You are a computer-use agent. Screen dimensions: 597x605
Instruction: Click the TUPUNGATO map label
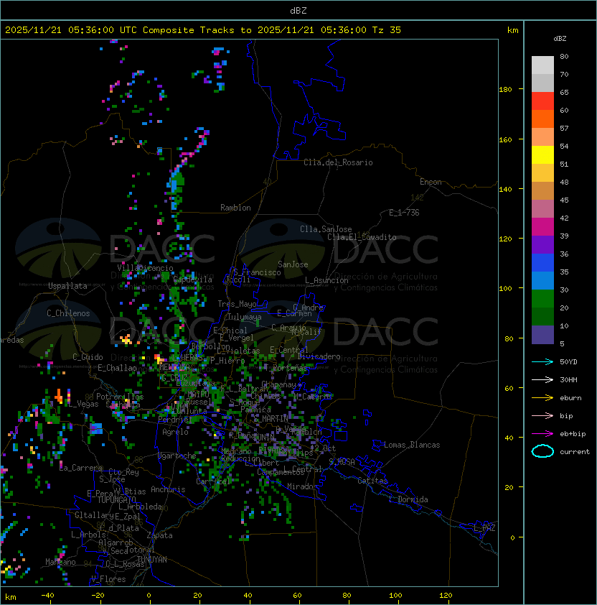click(116, 500)
